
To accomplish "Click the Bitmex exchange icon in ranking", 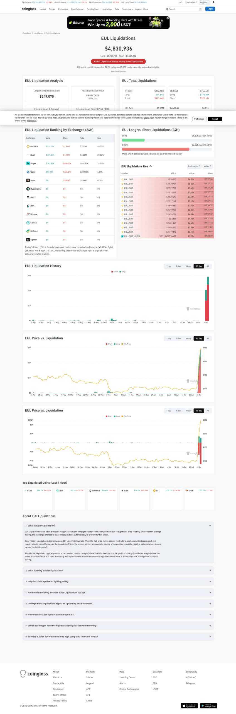I will 28,214.
